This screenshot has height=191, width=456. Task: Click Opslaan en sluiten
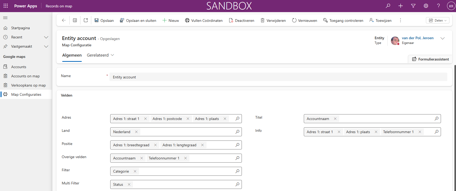(x=138, y=20)
